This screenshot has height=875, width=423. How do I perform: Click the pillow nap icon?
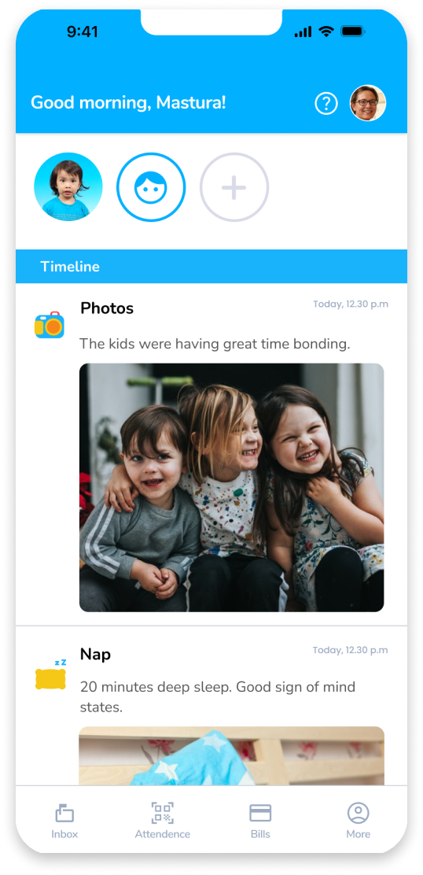click(x=50, y=674)
